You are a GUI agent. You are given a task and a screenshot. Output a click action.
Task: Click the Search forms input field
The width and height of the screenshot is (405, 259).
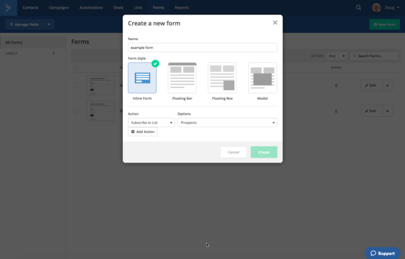pos(374,56)
